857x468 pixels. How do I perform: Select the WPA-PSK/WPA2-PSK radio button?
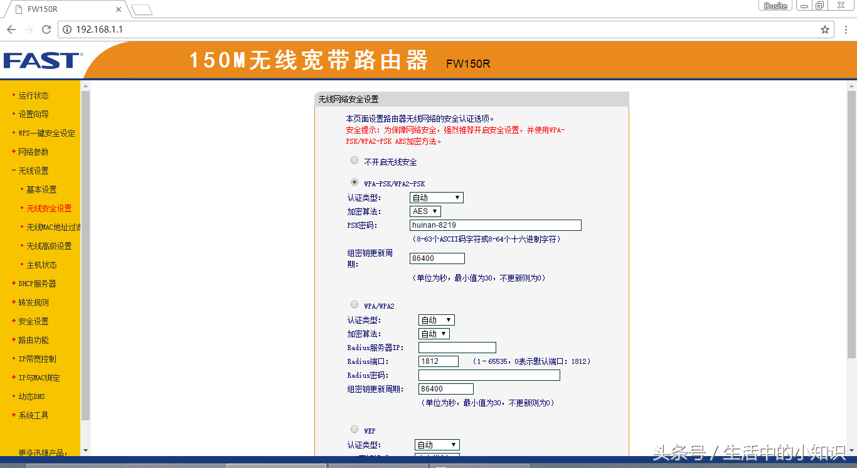tap(354, 183)
